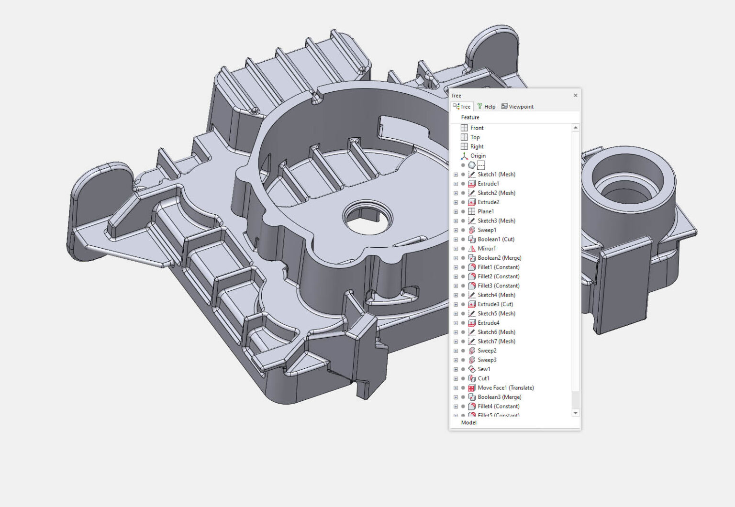Expand the Extrude3 (Cut) node

point(456,304)
